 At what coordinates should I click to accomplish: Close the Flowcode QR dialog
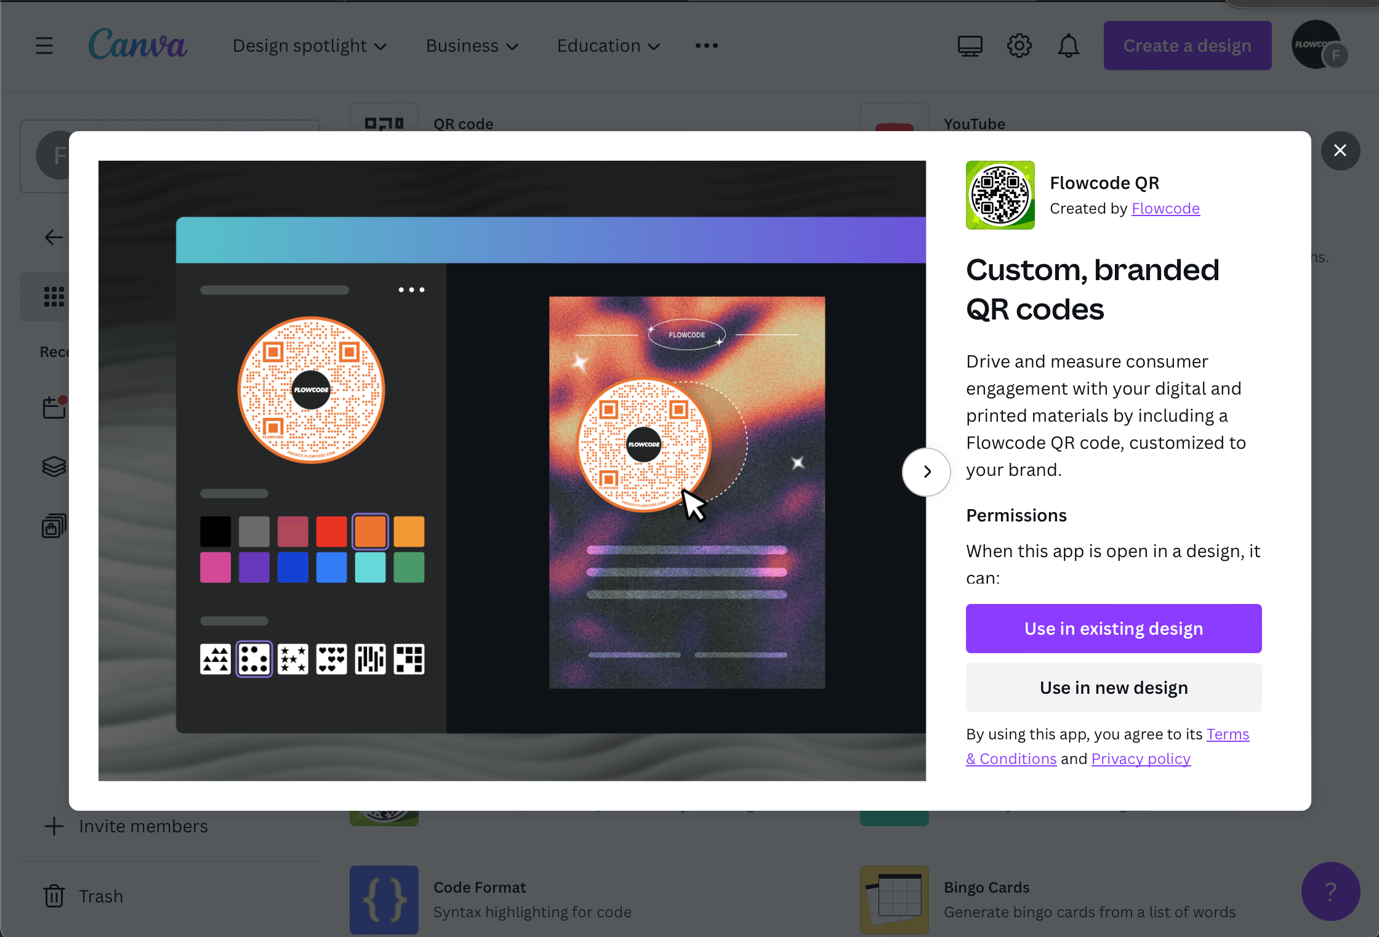click(x=1340, y=151)
